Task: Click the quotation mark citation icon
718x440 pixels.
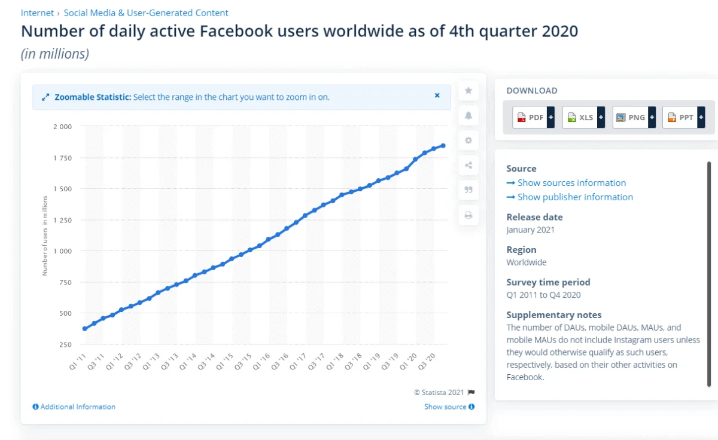Action: pos(468,190)
